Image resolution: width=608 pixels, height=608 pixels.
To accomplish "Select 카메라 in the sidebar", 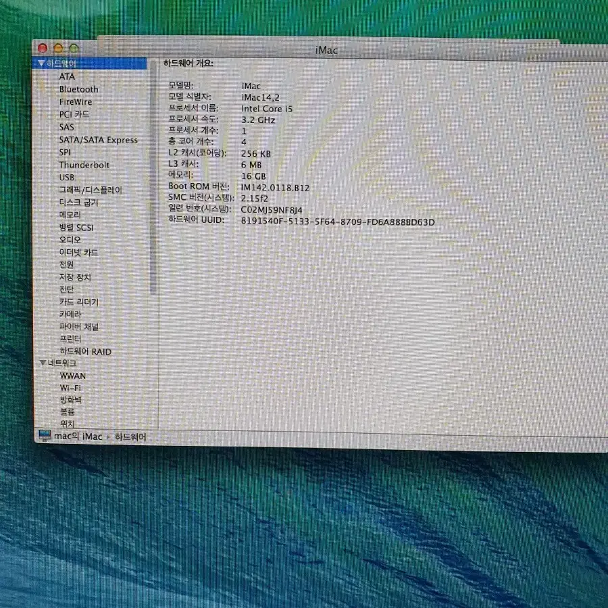I will coord(70,314).
